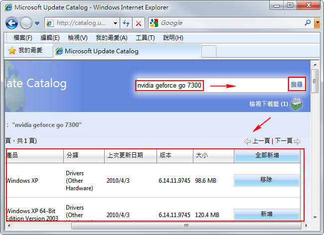Image resolution: width=324 pixels, height=235 pixels.
Task: Close the Internet Explorer window
Action: (x=309, y=5)
